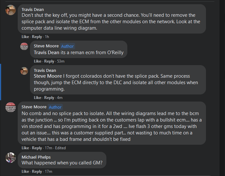The height and width of the screenshot is (176, 225).
Task: Click Michael Phelps's profile picture
Action: coord(11,157)
